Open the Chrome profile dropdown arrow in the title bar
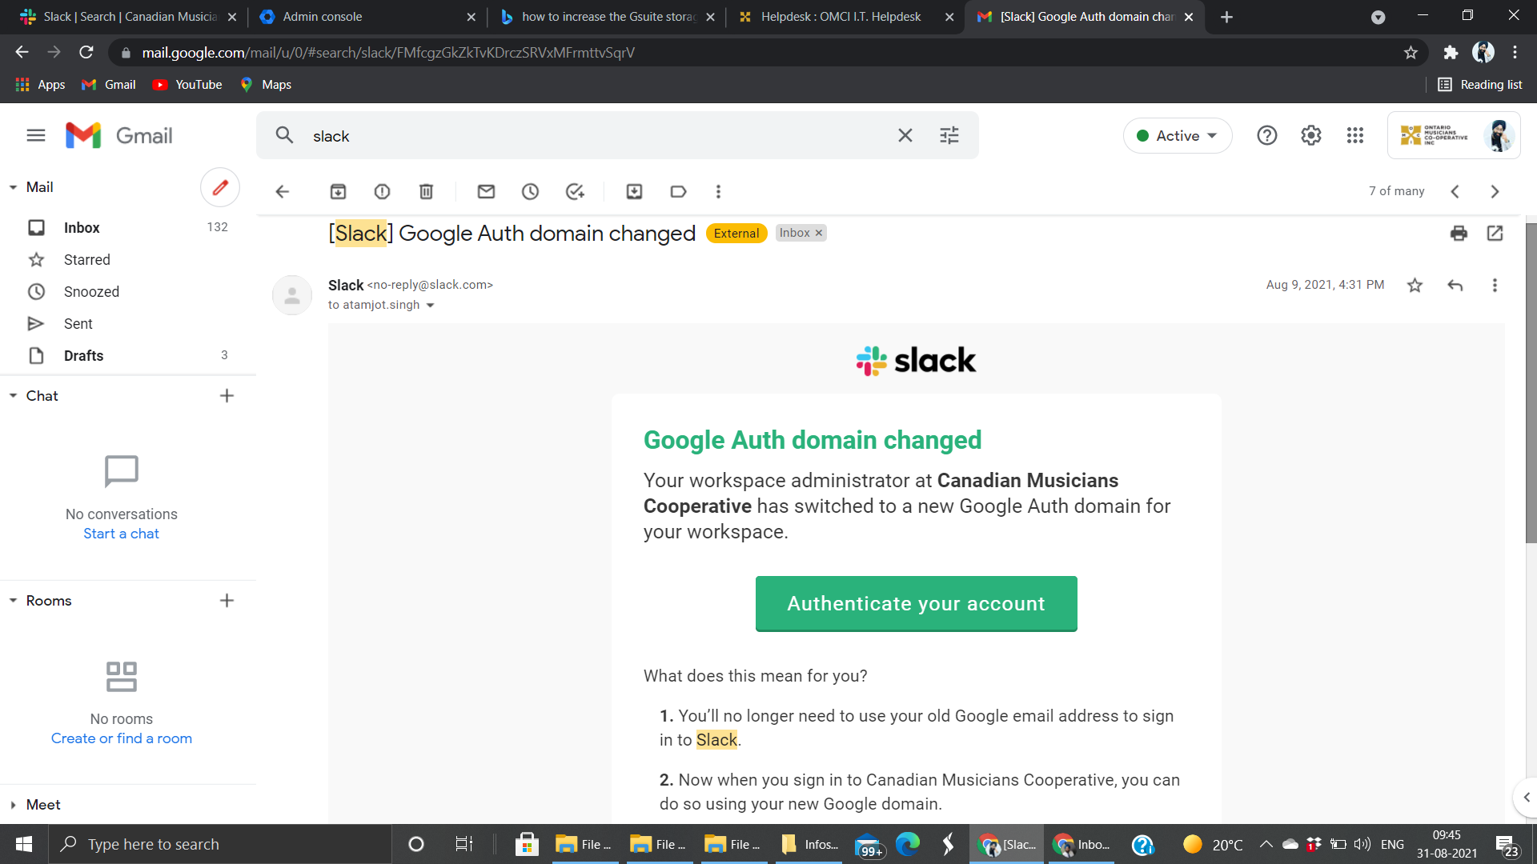Image resolution: width=1537 pixels, height=864 pixels. (1378, 17)
